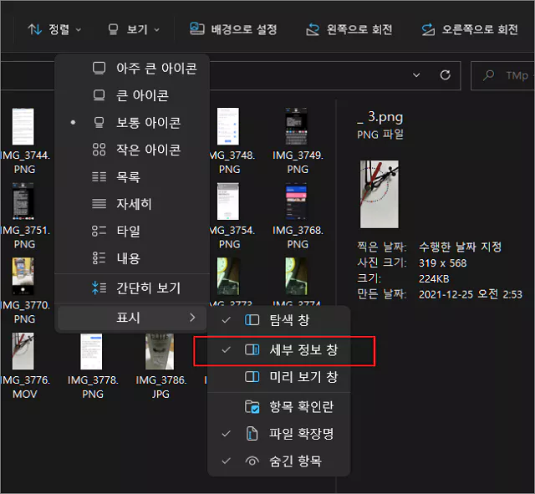The height and width of the screenshot is (494, 535).
Task: Click the 탐색 창 pane icon
Action: pos(252,320)
